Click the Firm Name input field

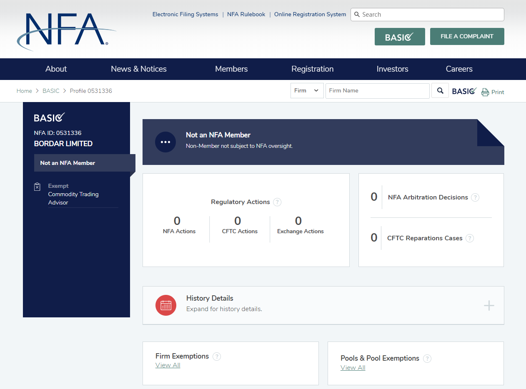(x=378, y=90)
